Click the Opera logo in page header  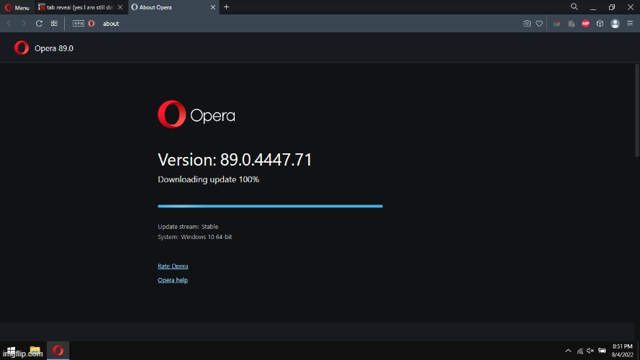[x=22, y=48]
